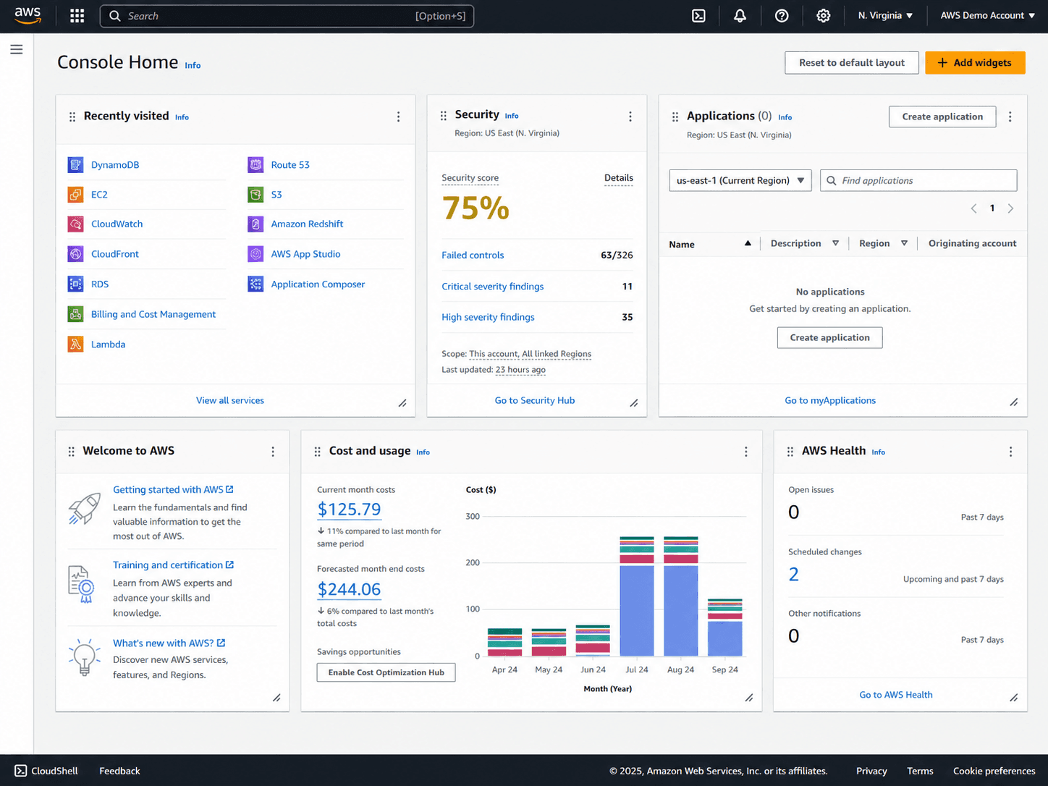1048x786 pixels.
Task: Focus the Find applications search field
Action: click(918, 181)
